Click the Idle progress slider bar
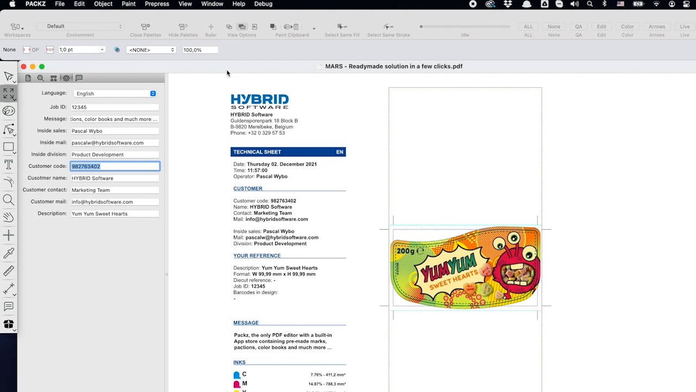This screenshot has height=392, width=696. 465,26
